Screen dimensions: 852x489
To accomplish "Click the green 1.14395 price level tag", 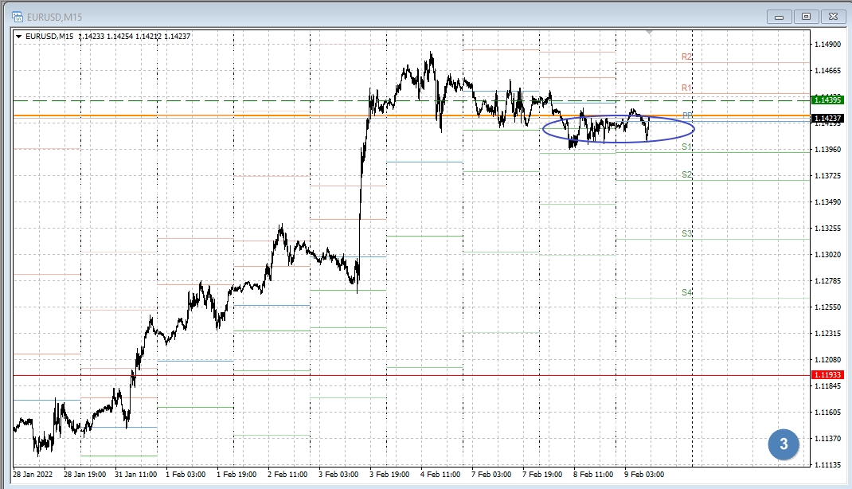I will tap(827, 100).
